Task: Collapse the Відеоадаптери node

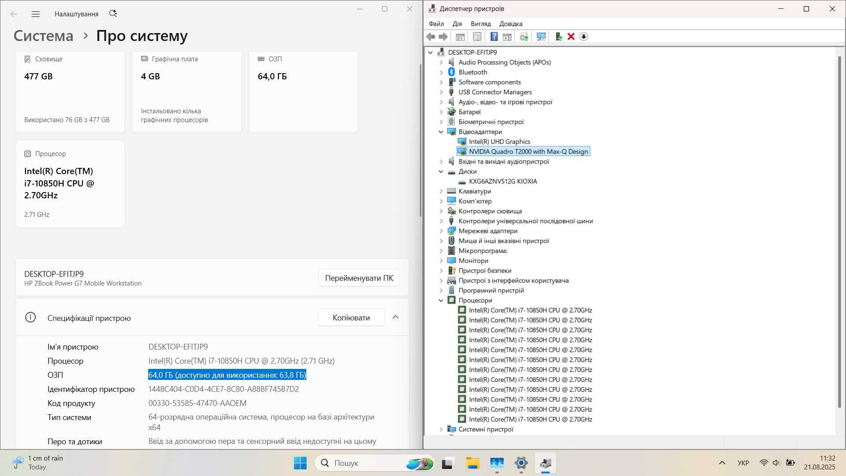Action: pyautogui.click(x=441, y=132)
